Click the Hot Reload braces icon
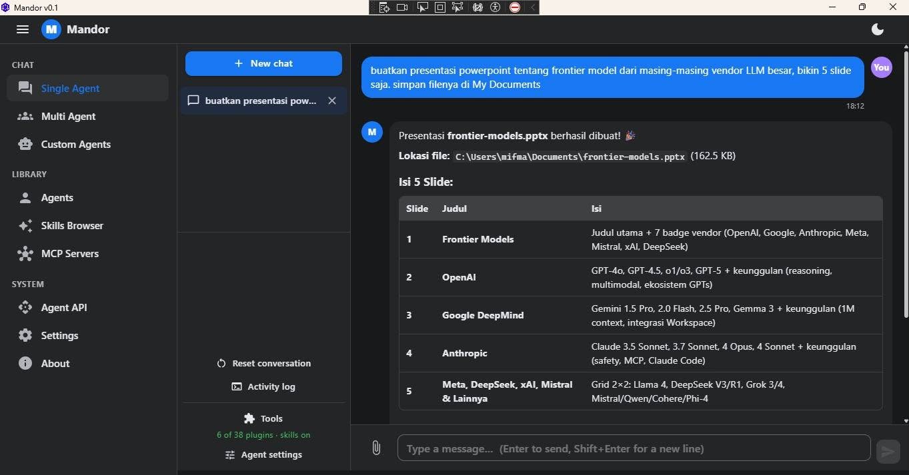Screen dimensions: 909x475 click(478, 7)
